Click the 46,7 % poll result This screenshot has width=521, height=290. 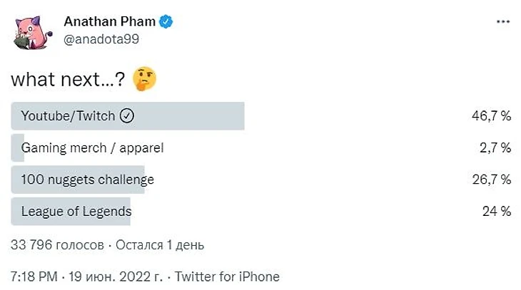point(490,116)
